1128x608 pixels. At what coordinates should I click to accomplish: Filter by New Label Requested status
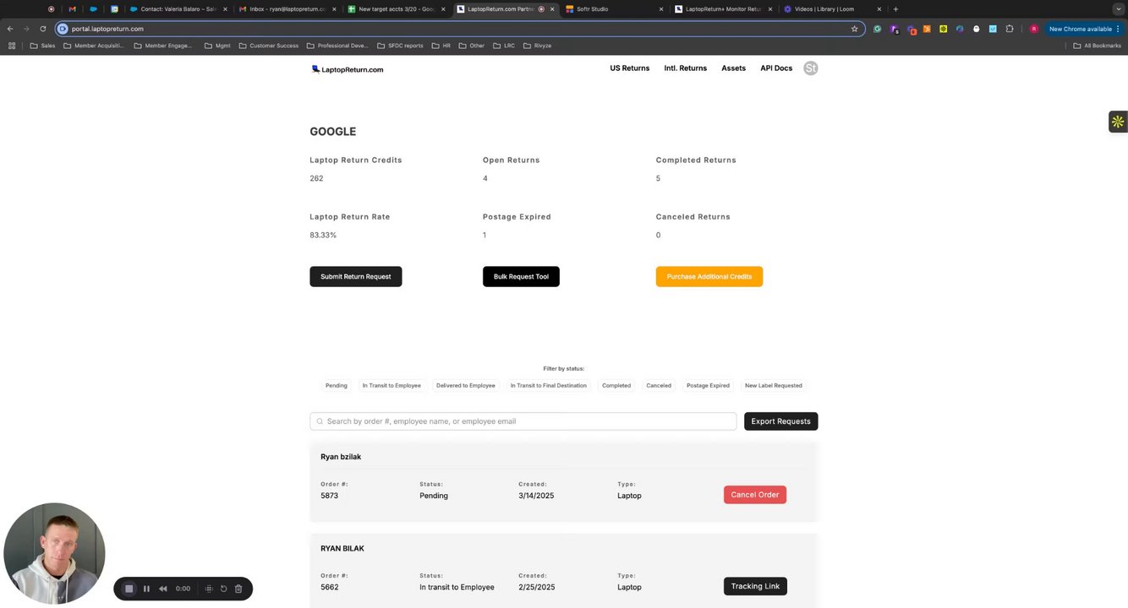(x=774, y=386)
